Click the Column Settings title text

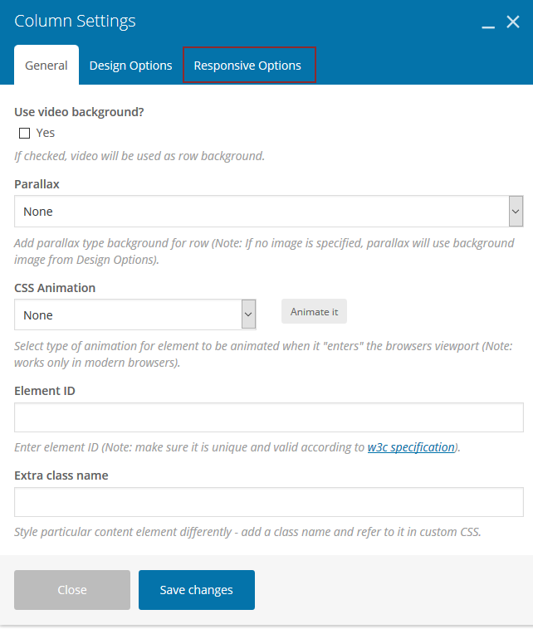click(75, 22)
